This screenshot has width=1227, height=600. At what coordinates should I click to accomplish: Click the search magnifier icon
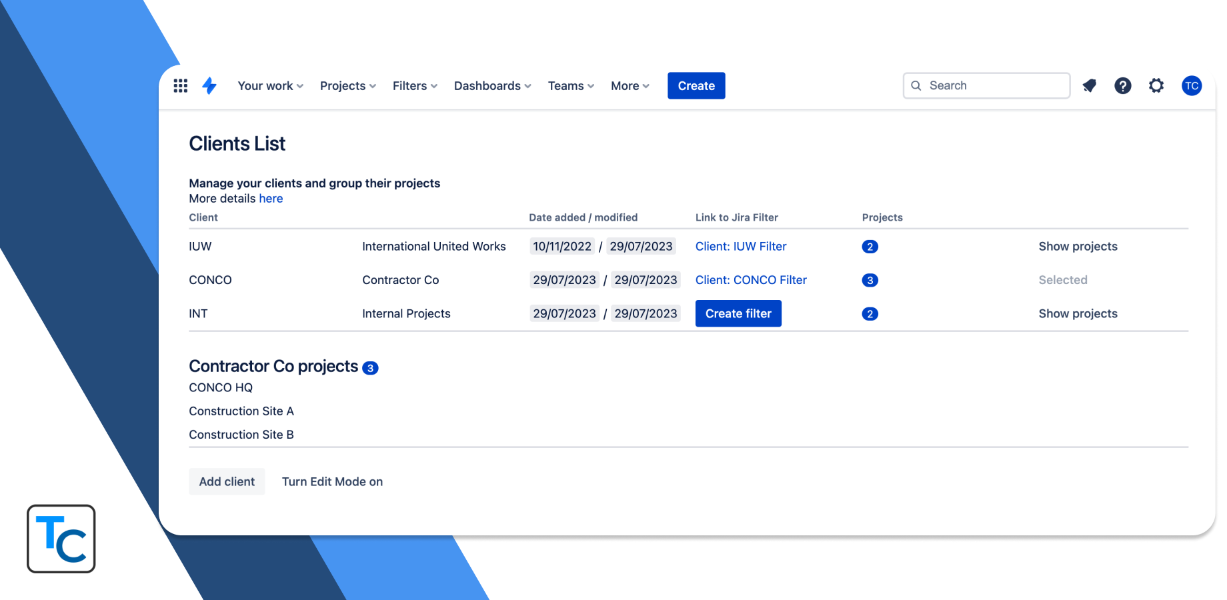(x=916, y=85)
